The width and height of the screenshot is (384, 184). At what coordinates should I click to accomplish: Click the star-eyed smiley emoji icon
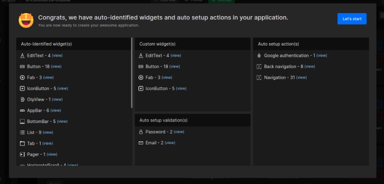26,20
